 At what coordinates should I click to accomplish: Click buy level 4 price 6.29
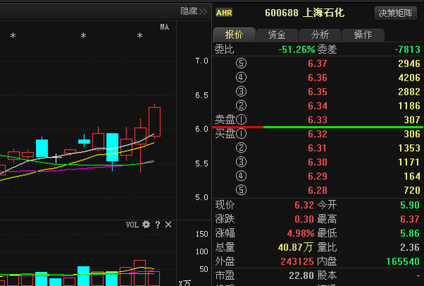[317, 176]
